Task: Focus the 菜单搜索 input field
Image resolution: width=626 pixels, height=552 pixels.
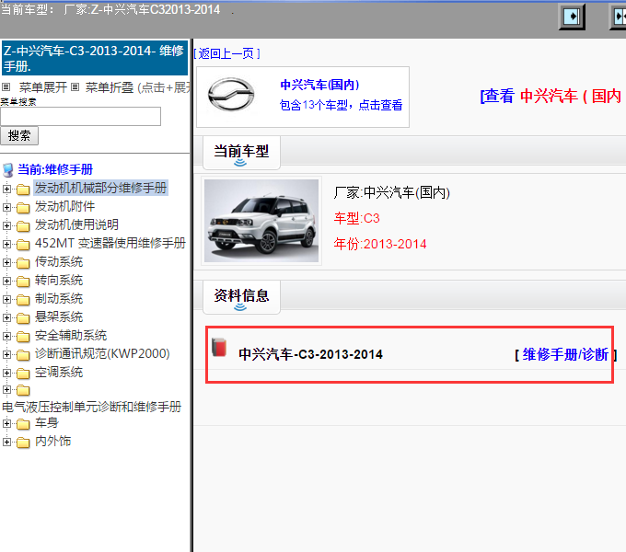Action: (x=80, y=116)
